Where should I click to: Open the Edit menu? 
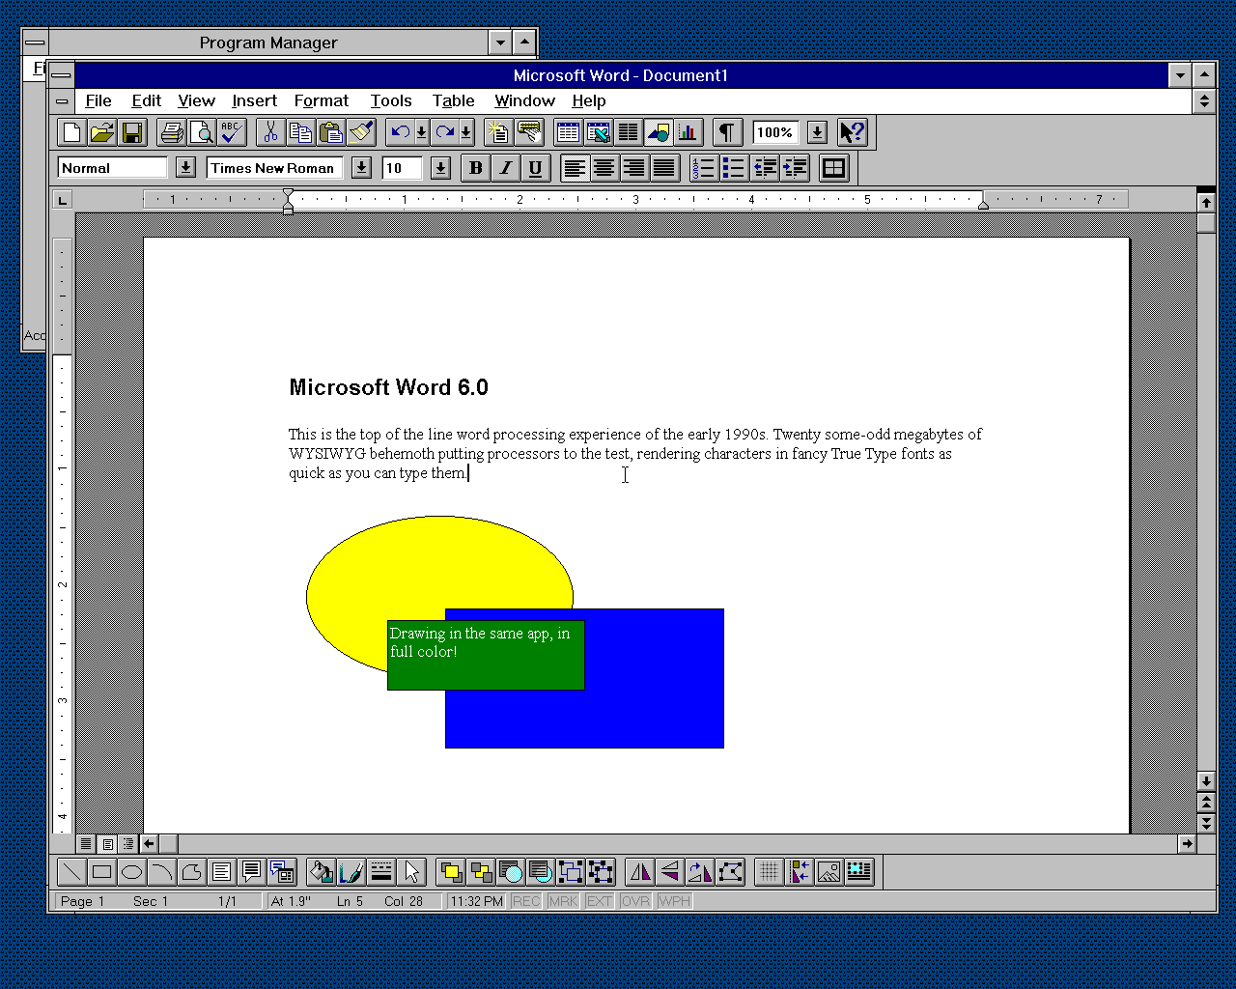click(x=147, y=100)
